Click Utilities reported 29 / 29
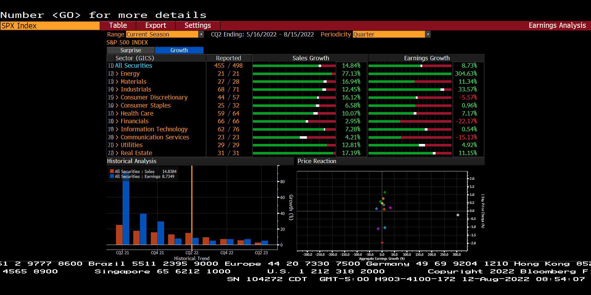Screen dimensions: 591x295 point(229,145)
